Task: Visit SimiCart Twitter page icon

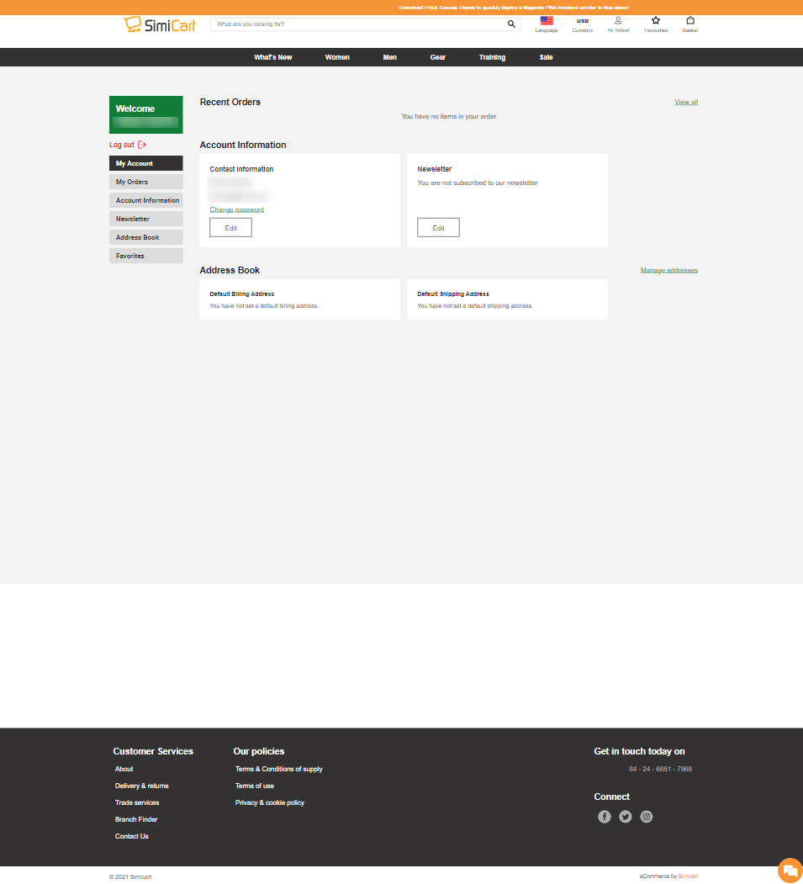Action: click(x=626, y=817)
